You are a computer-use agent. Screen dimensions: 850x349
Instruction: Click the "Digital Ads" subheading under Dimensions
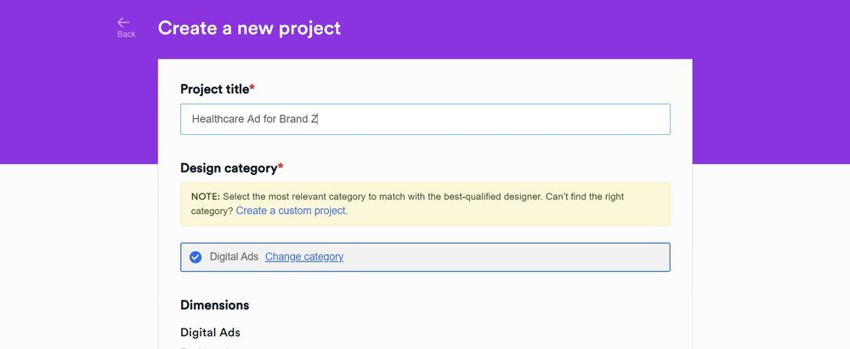(x=210, y=332)
